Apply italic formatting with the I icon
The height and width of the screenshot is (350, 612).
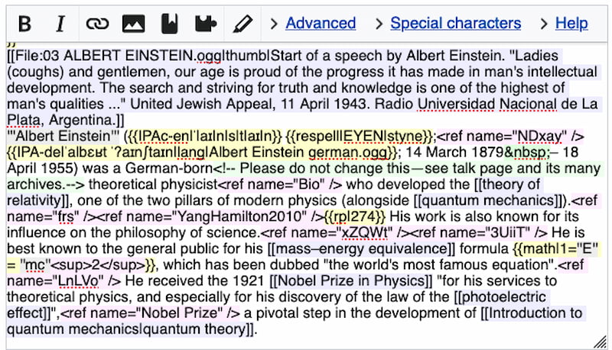pyautogui.click(x=60, y=24)
